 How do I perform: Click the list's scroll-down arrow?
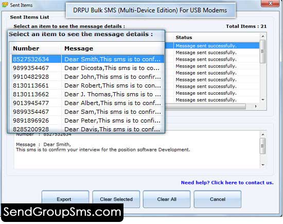click(263, 100)
